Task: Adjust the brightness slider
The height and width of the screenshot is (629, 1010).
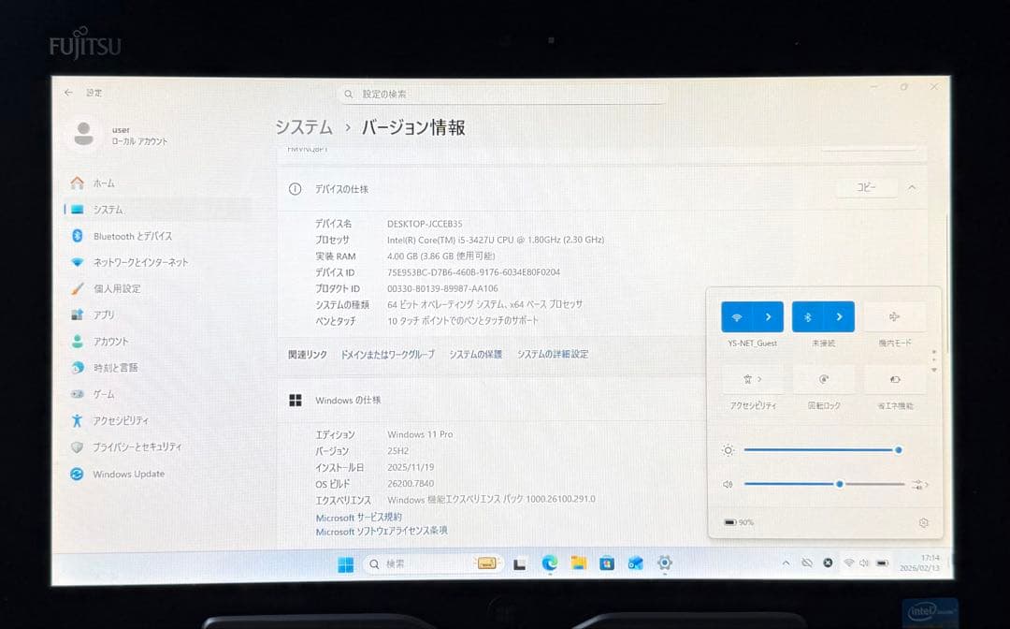Action: (823, 450)
